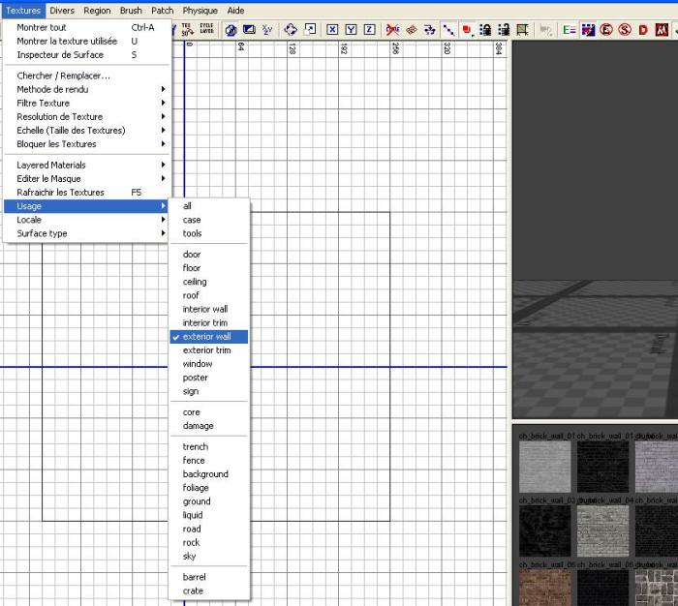This screenshot has width=678, height=606.
Task: Open the Region menu
Action: (97, 11)
